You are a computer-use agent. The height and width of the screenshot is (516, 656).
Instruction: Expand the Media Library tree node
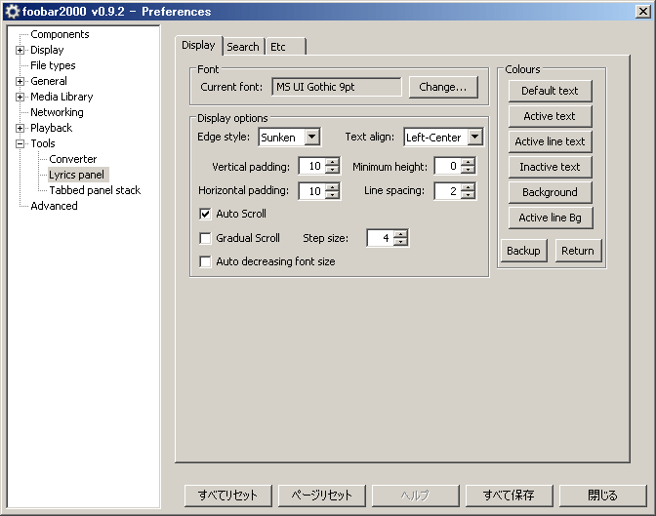[20, 97]
